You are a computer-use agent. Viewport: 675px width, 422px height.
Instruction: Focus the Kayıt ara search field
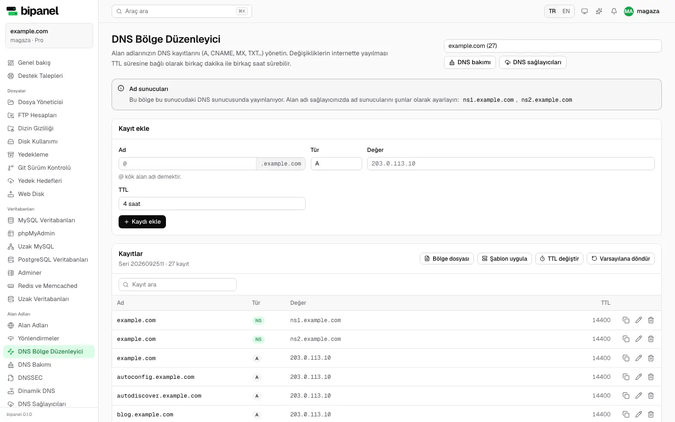click(x=178, y=285)
